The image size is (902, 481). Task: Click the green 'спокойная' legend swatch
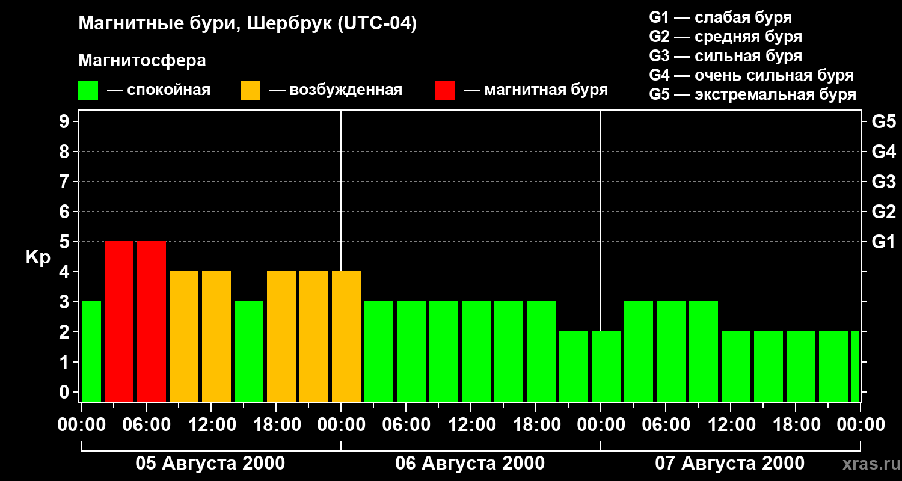[88, 91]
